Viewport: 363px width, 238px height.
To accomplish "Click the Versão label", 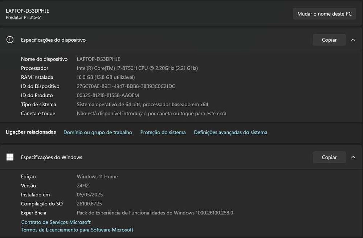I will [x=28, y=185].
